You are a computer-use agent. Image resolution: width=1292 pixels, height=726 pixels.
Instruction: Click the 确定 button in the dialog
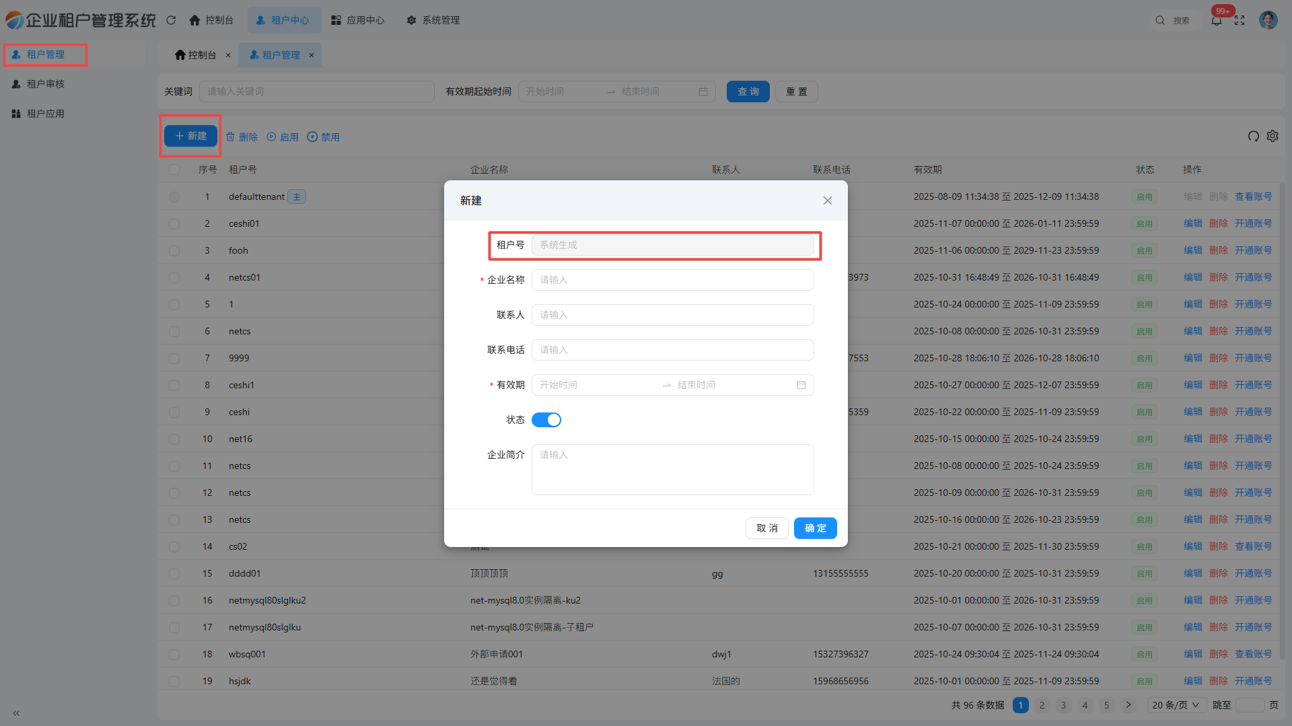point(815,528)
